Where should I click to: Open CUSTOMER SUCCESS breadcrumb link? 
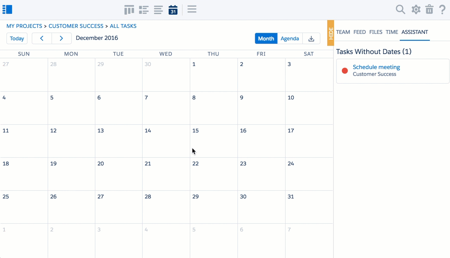pyautogui.click(x=76, y=26)
